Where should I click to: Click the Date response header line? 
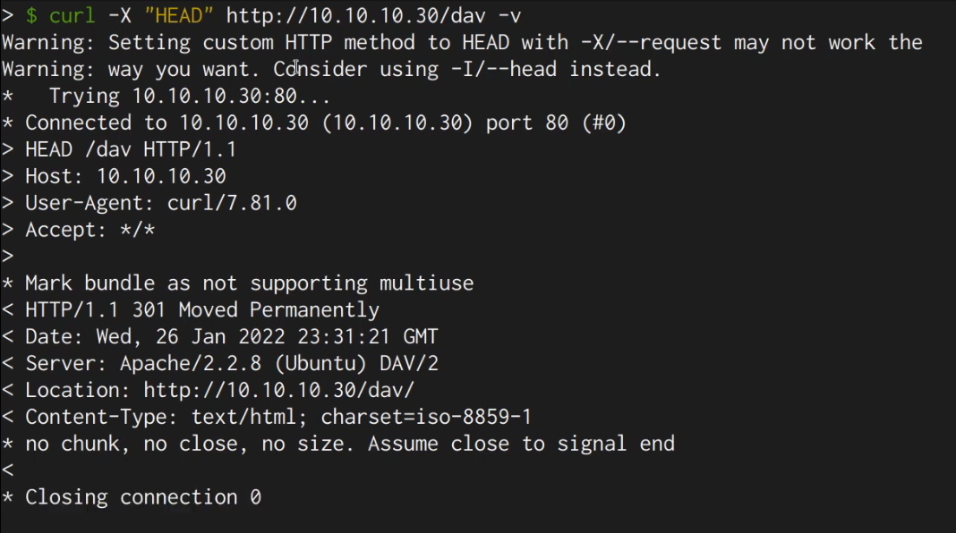[x=231, y=337]
